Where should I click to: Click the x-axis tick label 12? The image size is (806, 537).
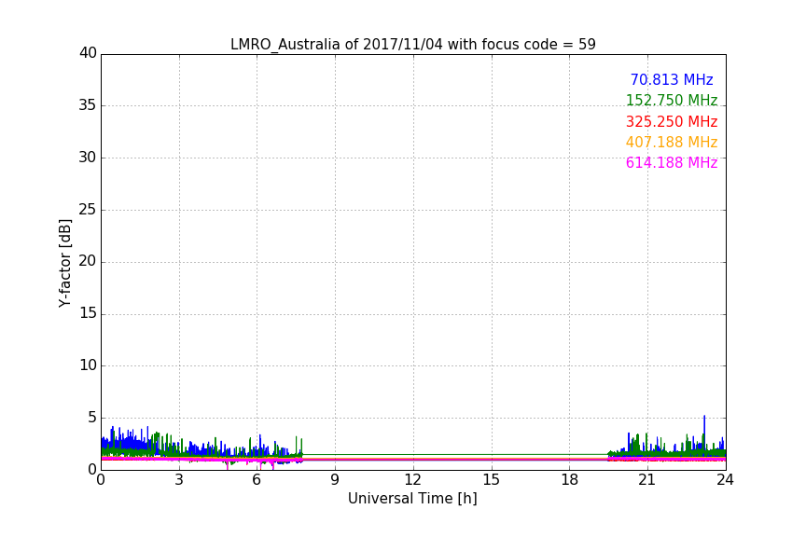click(x=413, y=480)
